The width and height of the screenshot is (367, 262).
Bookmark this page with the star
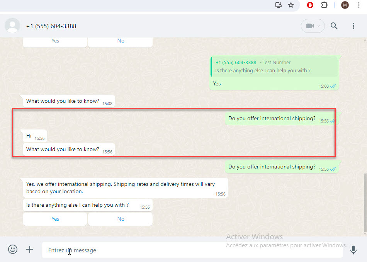291,5
